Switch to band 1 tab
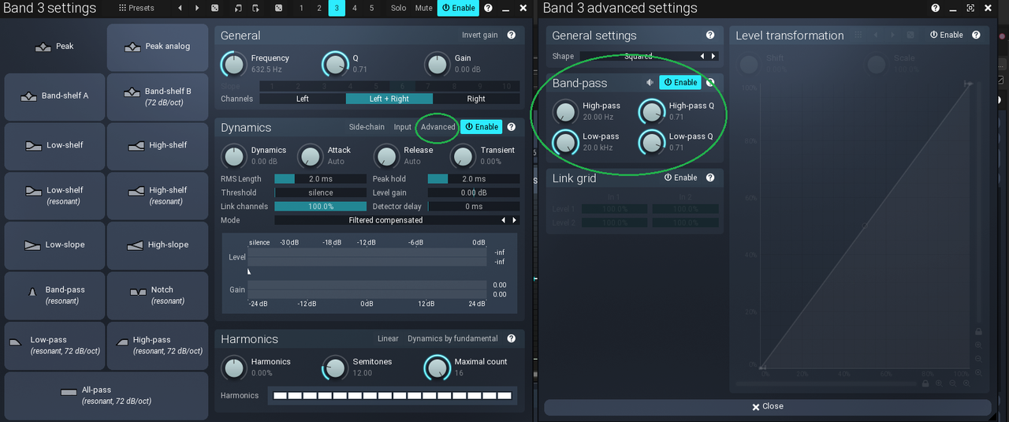Screen dimensions: 1009x422 click(x=300, y=8)
